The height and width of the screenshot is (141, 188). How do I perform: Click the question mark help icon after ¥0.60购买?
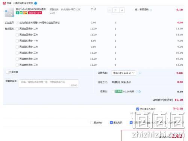139,91
